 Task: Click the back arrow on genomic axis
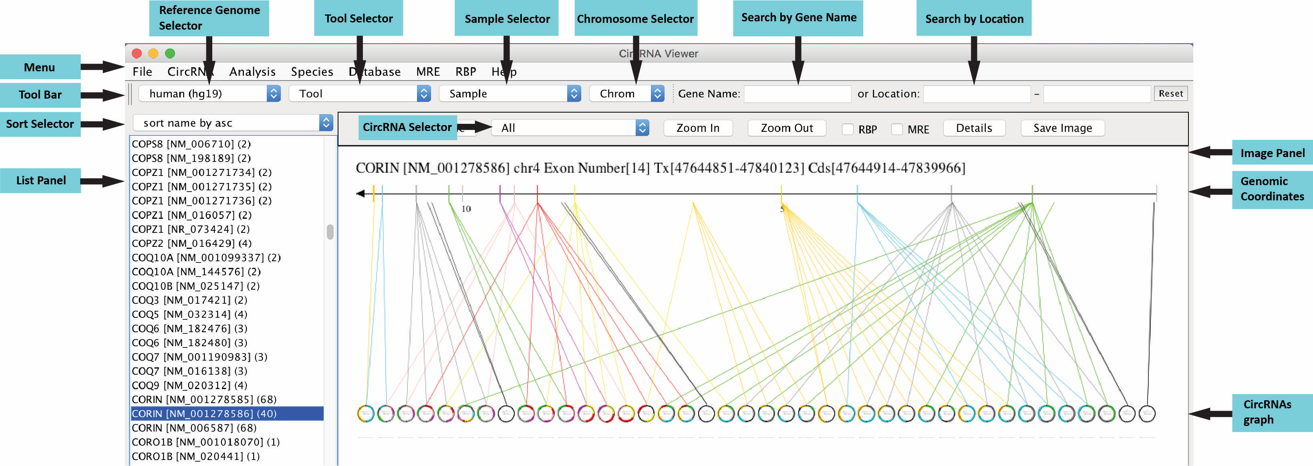[360, 193]
